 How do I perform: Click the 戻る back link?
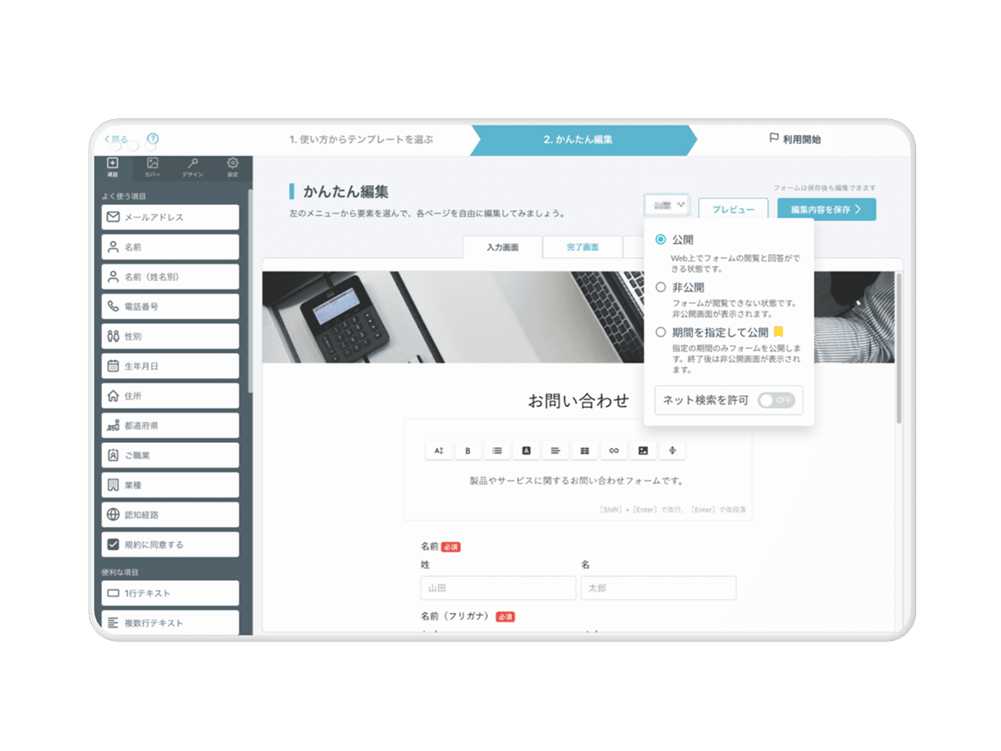click(x=116, y=139)
